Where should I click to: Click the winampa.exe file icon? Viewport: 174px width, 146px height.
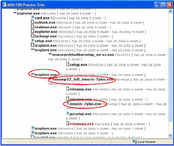(x=68, y=123)
